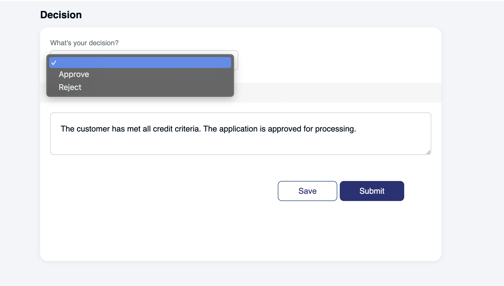This screenshot has width=504, height=286.
Task: Click the word "approved" in the comment
Action: pyautogui.click(x=284, y=129)
